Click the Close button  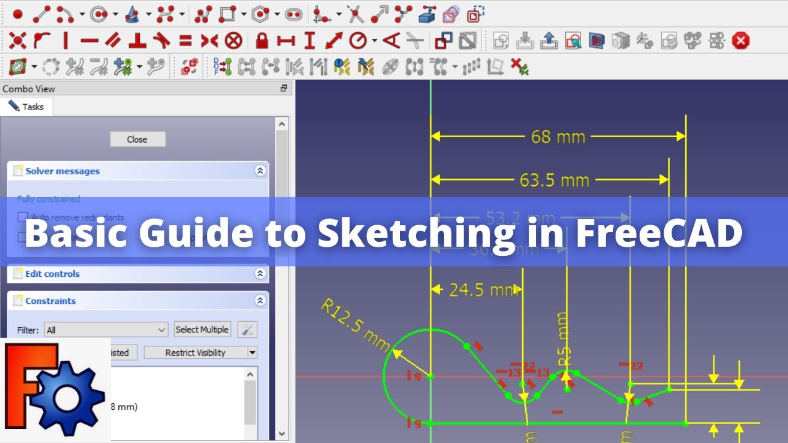137,139
